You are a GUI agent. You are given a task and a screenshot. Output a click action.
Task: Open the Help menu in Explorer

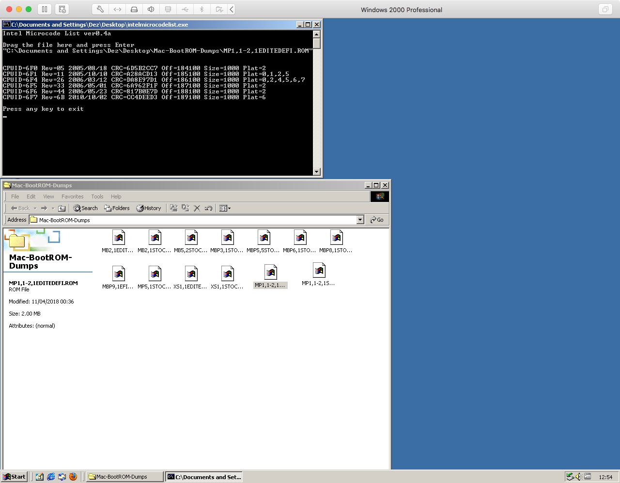click(x=116, y=196)
